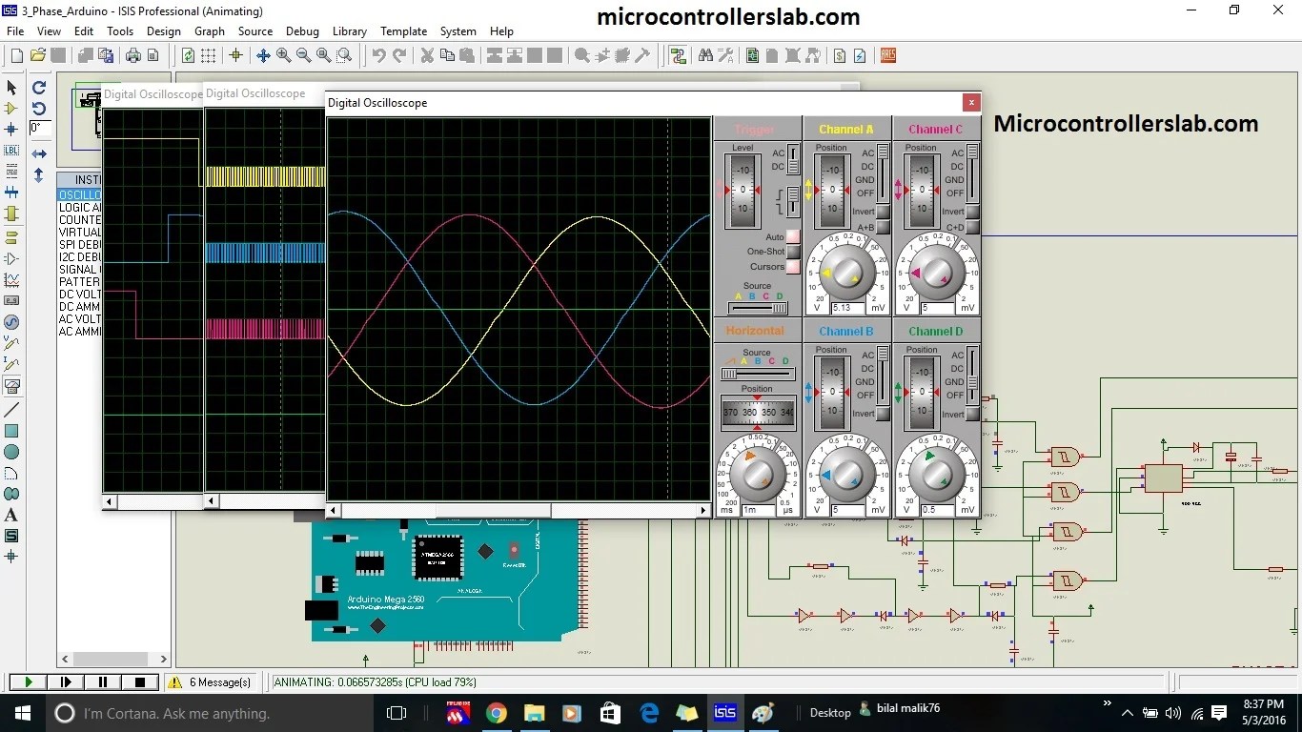Select the Graph mode tool
The height and width of the screenshot is (732, 1302).
(12, 279)
